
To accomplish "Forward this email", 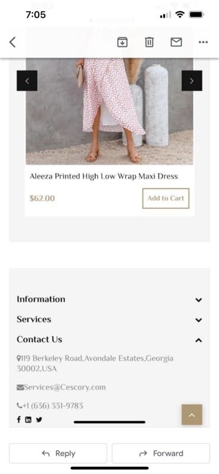I will tap(161, 453).
